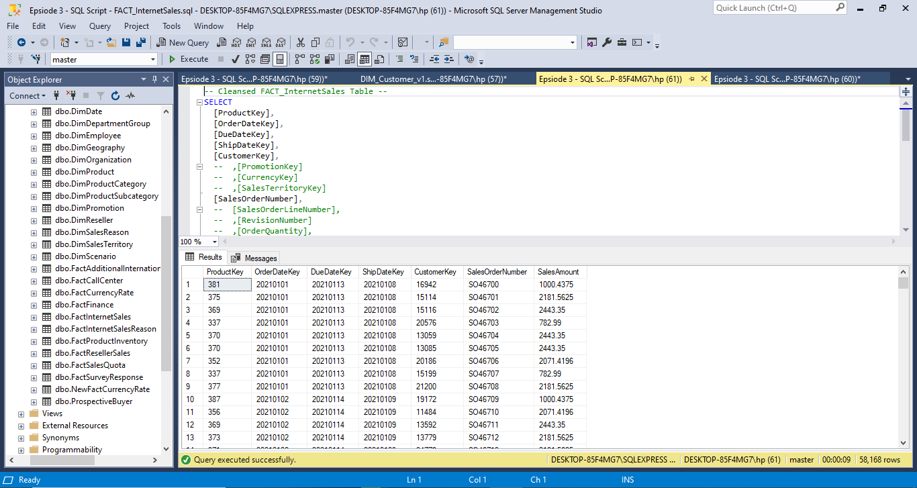Refresh the Object Explorer tree

[x=115, y=96]
